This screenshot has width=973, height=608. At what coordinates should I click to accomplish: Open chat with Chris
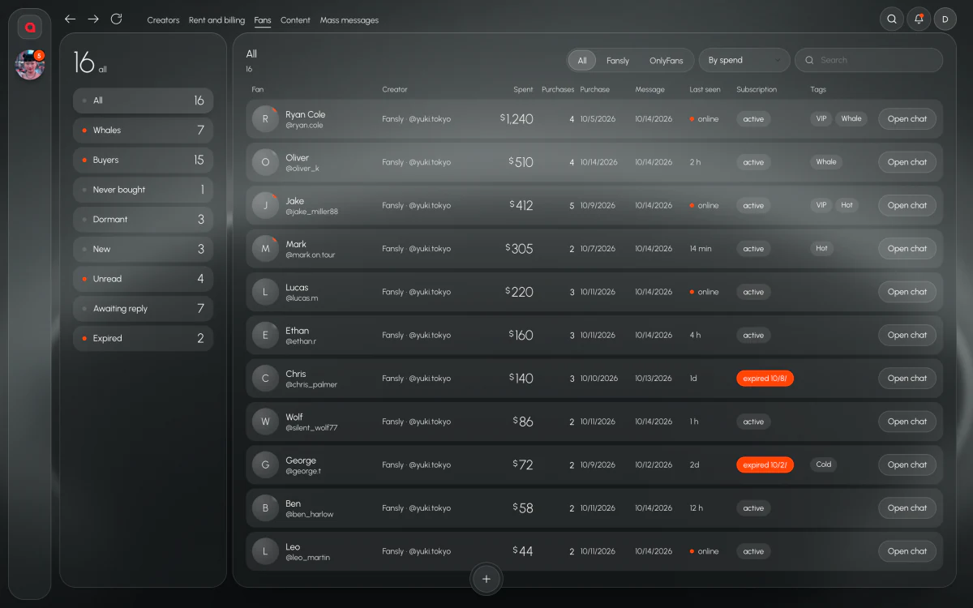tap(907, 379)
